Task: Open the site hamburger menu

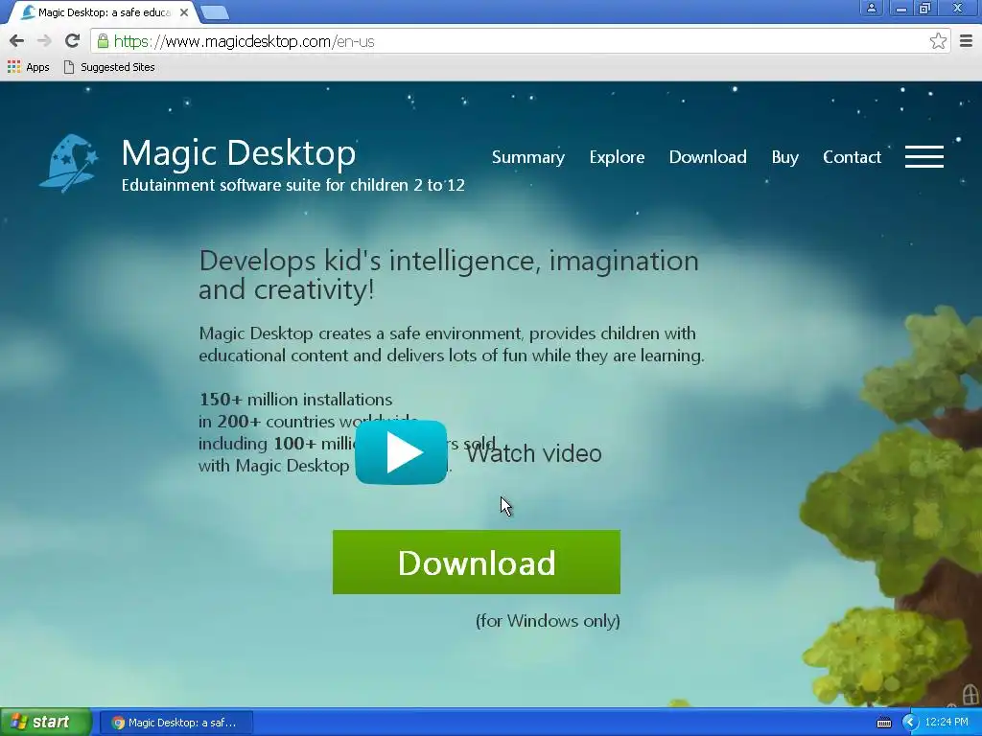Action: coord(924,157)
